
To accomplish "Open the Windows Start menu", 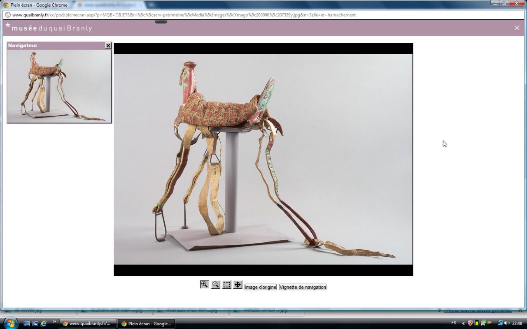I will [10, 323].
